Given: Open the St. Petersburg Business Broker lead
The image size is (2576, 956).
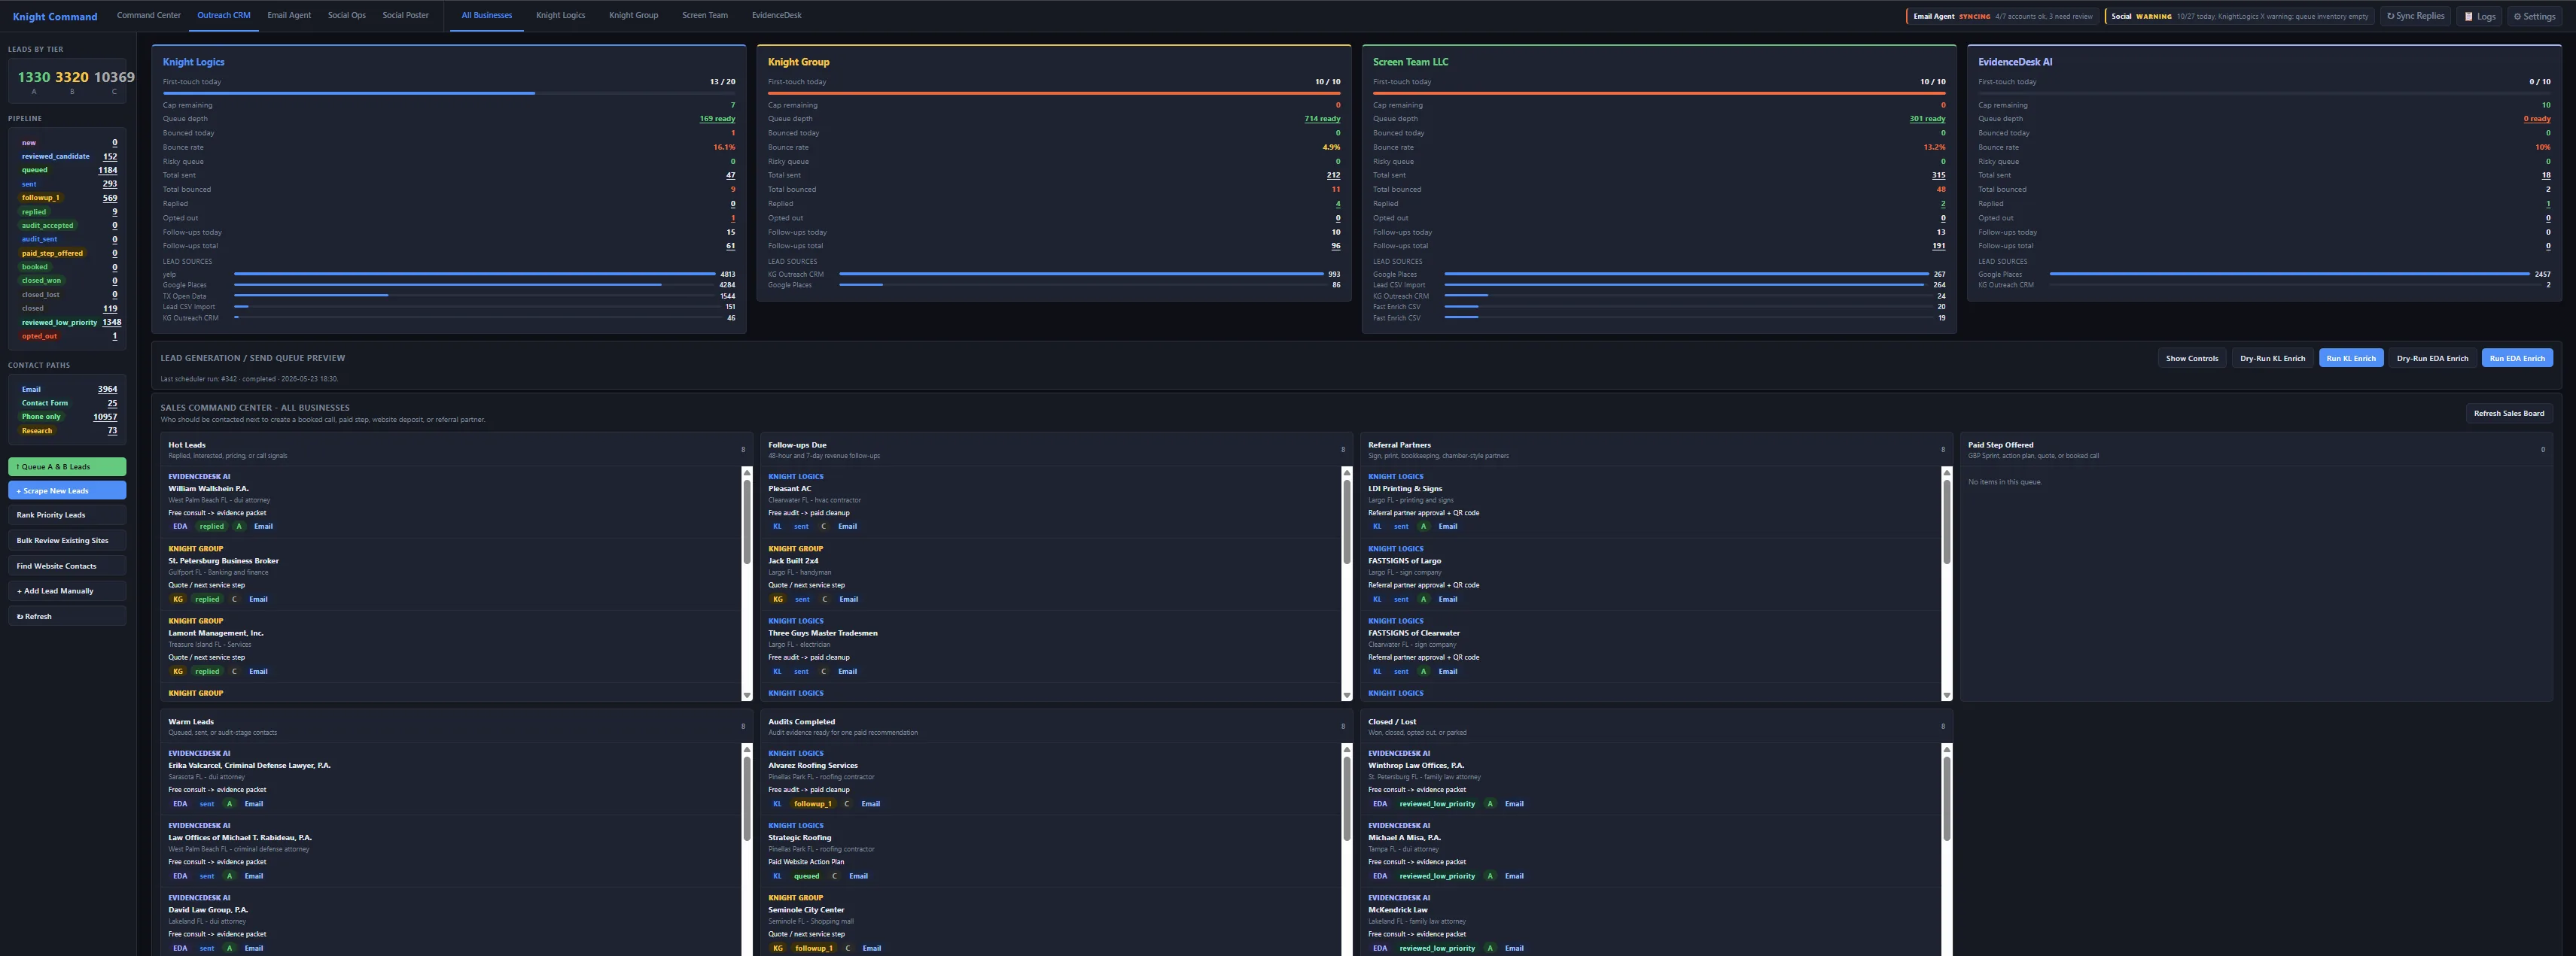Looking at the screenshot, I should [x=450, y=575].
